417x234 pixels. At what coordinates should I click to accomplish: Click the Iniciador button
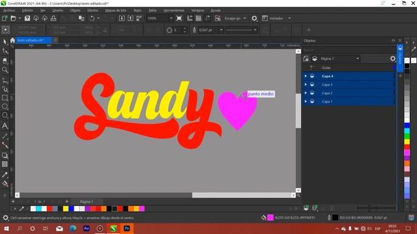click(274, 18)
